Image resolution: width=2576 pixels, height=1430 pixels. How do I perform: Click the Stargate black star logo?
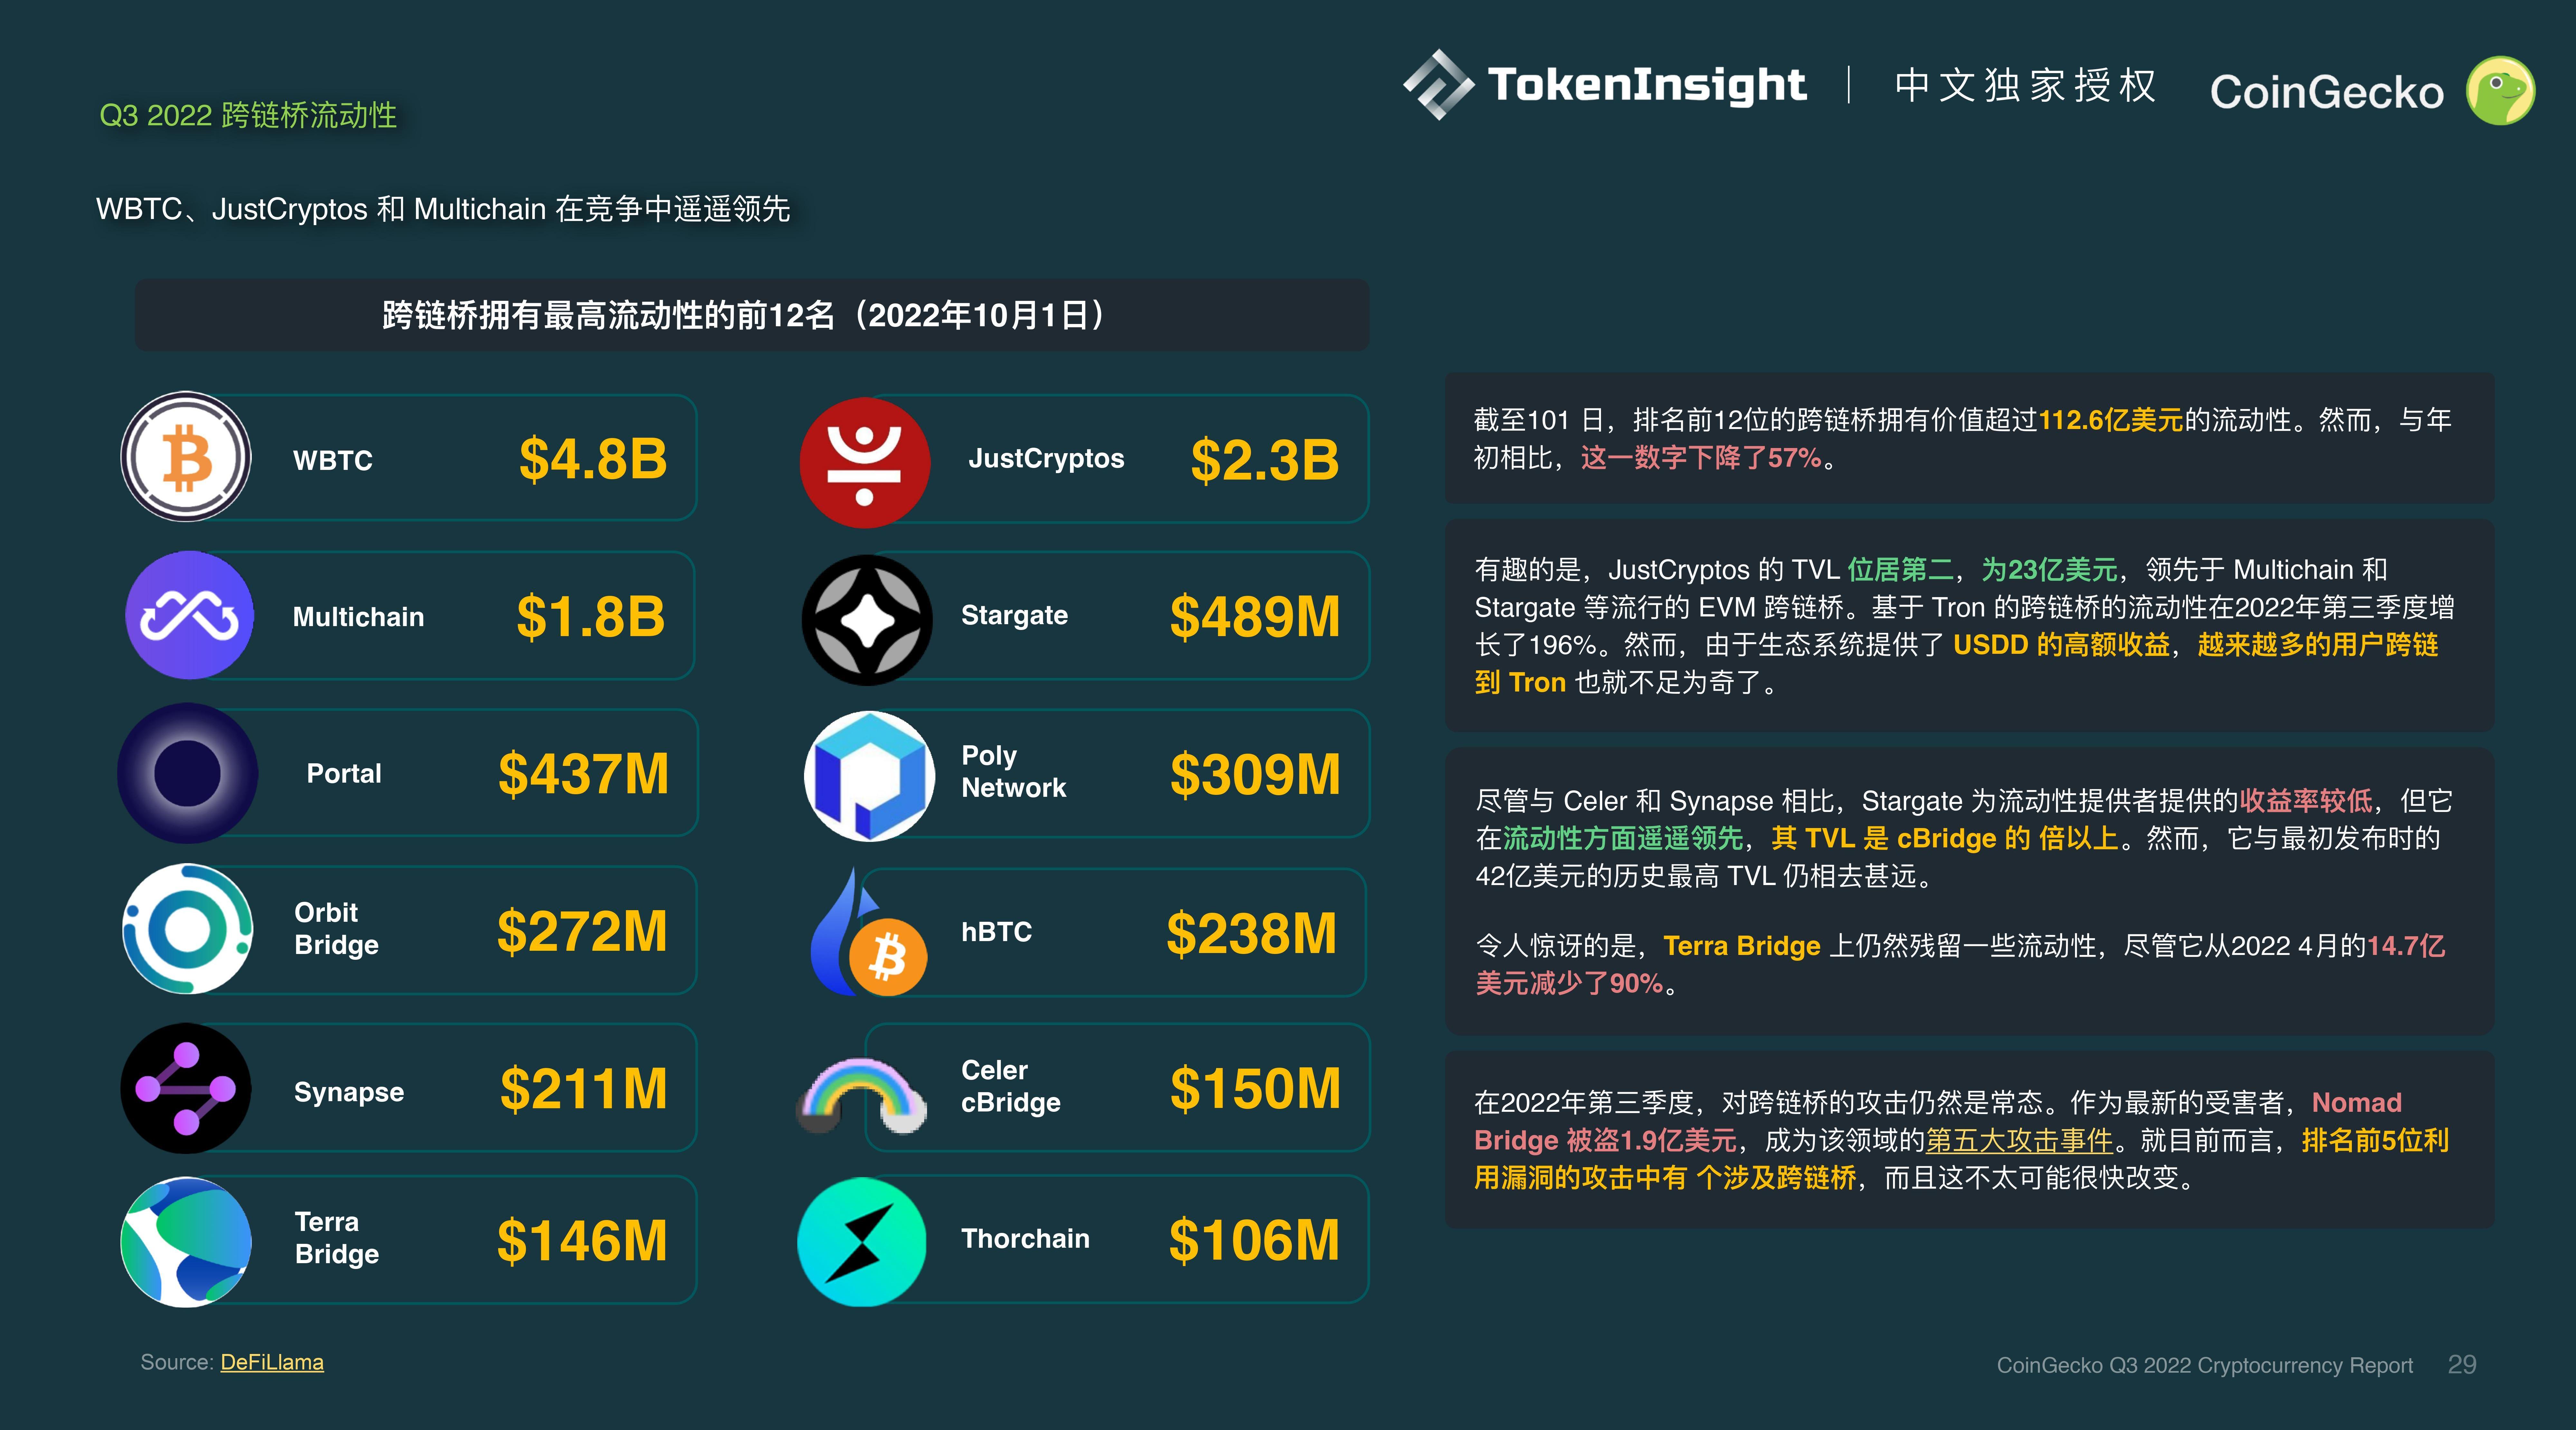pyautogui.click(x=867, y=620)
